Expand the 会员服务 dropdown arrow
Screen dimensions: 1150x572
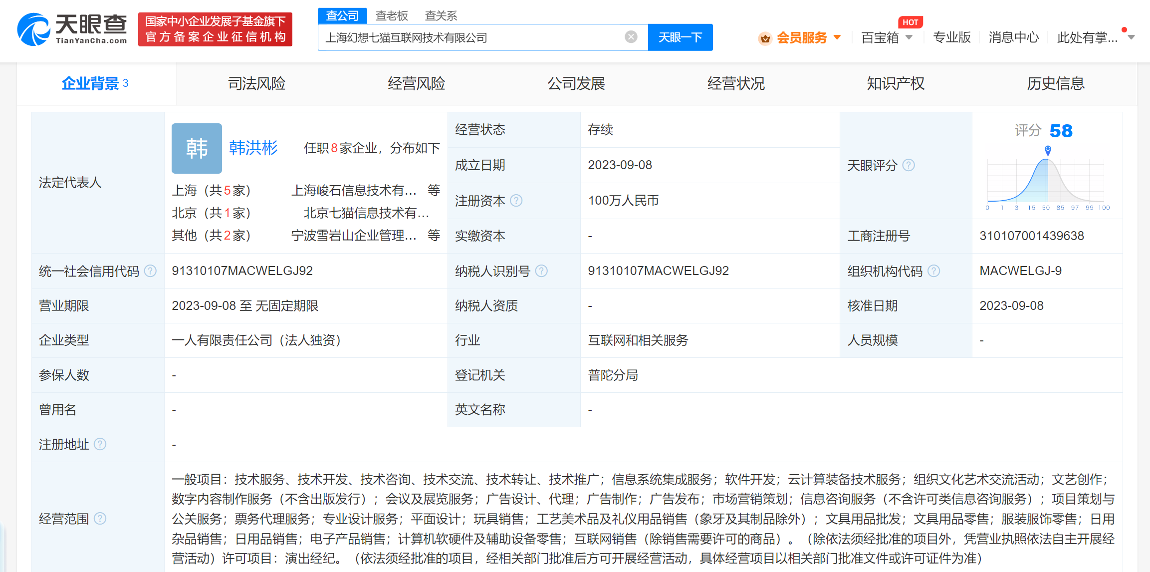(837, 37)
